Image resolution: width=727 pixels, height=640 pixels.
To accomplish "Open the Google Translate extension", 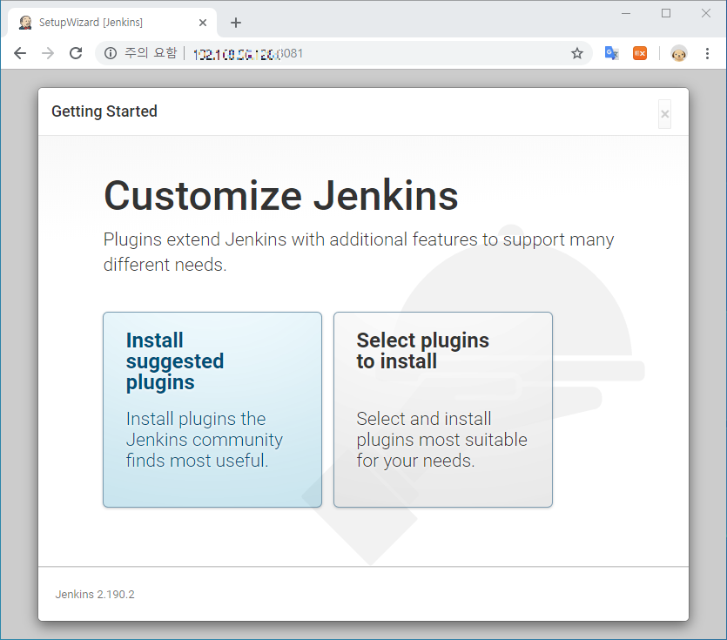I will [x=611, y=53].
